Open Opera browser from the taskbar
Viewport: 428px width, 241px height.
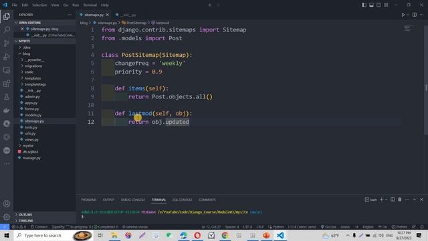197,235
